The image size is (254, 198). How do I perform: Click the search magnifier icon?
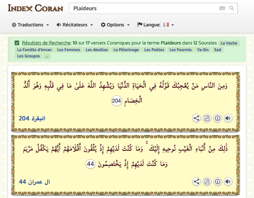click(x=232, y=8)
